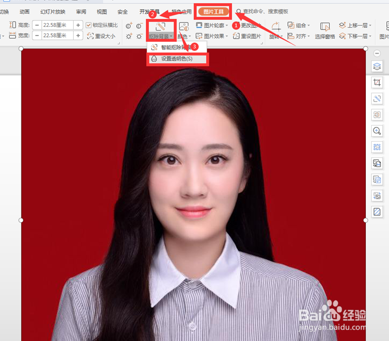Open the size group dialog launcher

click(118, 43)
